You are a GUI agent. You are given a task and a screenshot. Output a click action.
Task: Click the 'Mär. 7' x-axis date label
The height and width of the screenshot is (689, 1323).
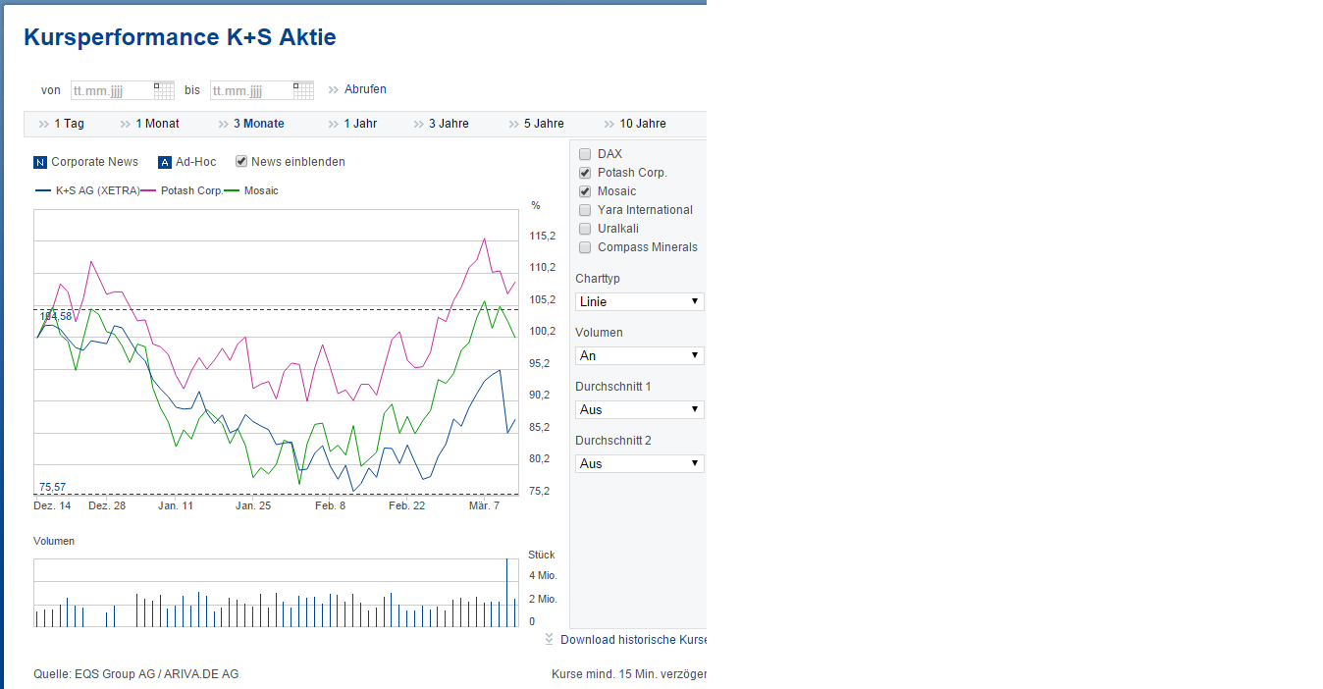(484, 505)
